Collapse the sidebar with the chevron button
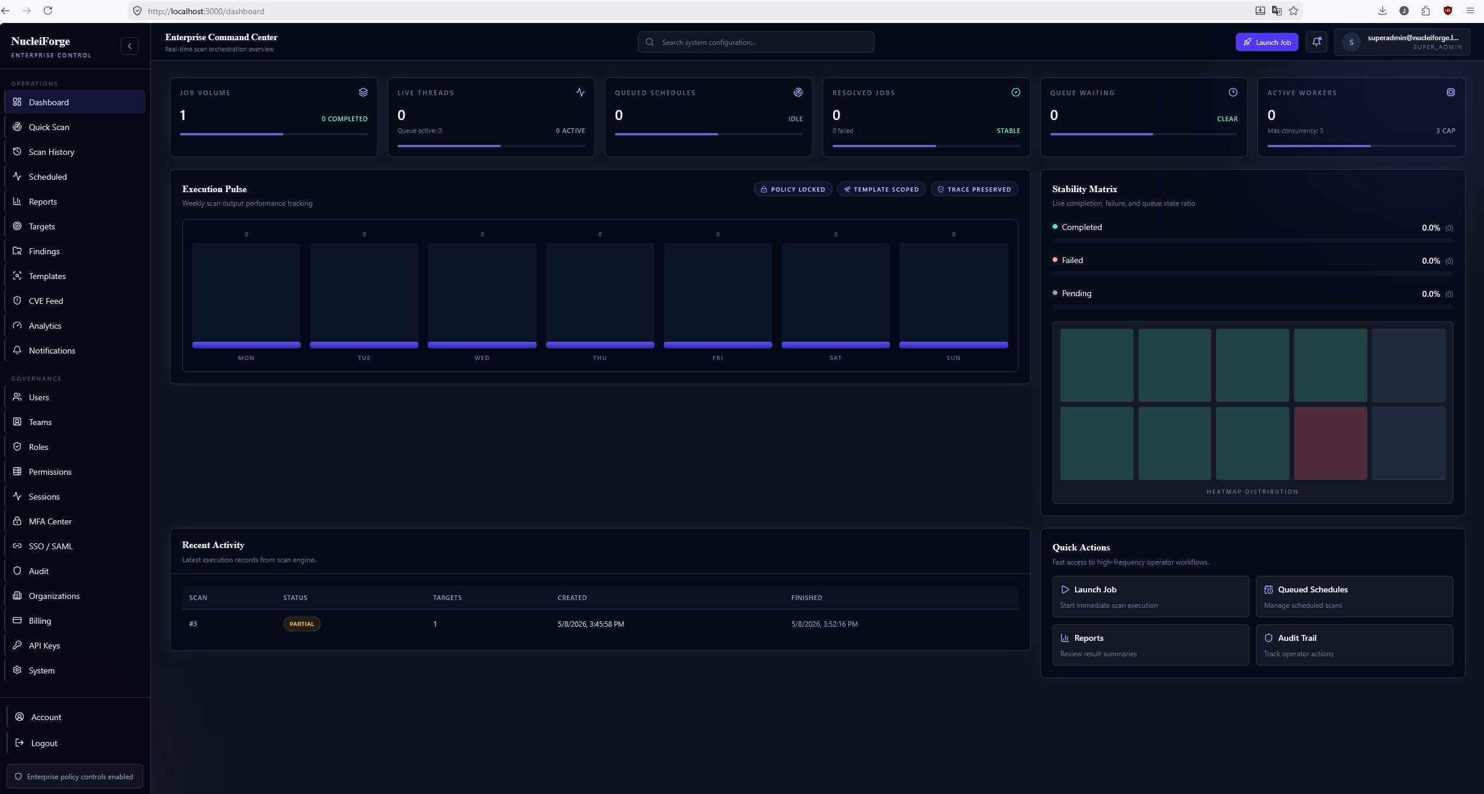Image resolution: width=1484 pixels, height=794 pixels. point(130,46)
